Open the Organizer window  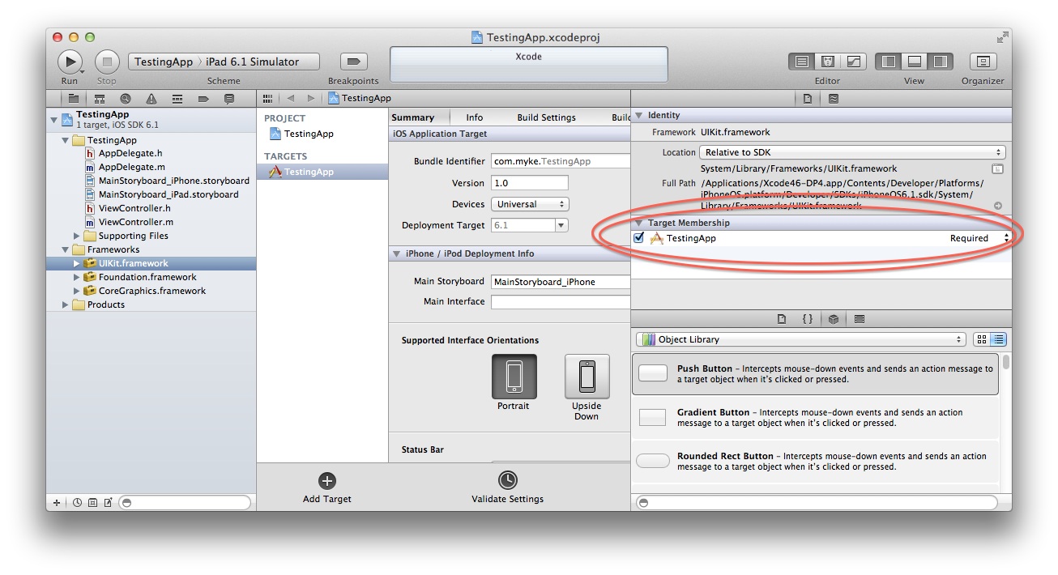click(983, 62)
